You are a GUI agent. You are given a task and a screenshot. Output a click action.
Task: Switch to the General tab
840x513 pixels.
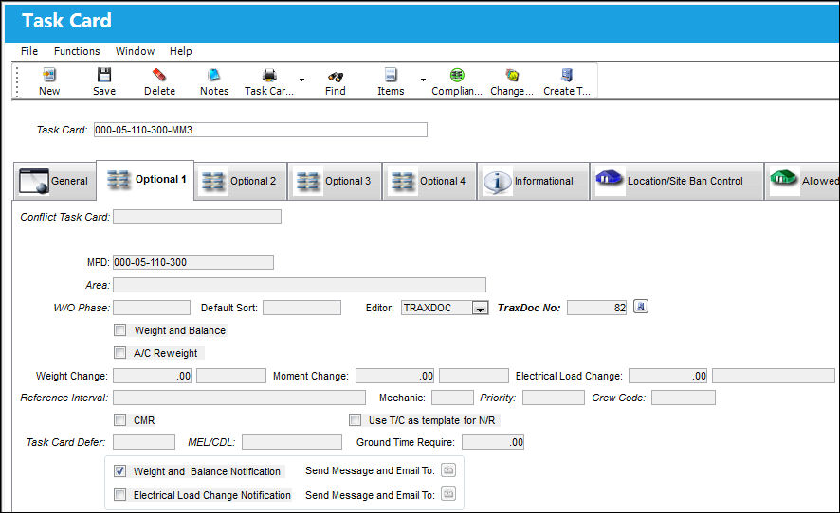click(54, 181)
